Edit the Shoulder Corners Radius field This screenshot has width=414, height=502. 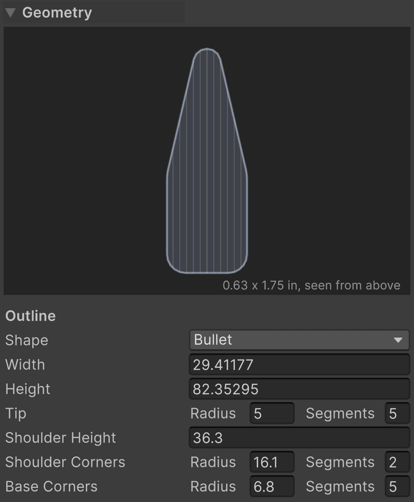(272, 462)
